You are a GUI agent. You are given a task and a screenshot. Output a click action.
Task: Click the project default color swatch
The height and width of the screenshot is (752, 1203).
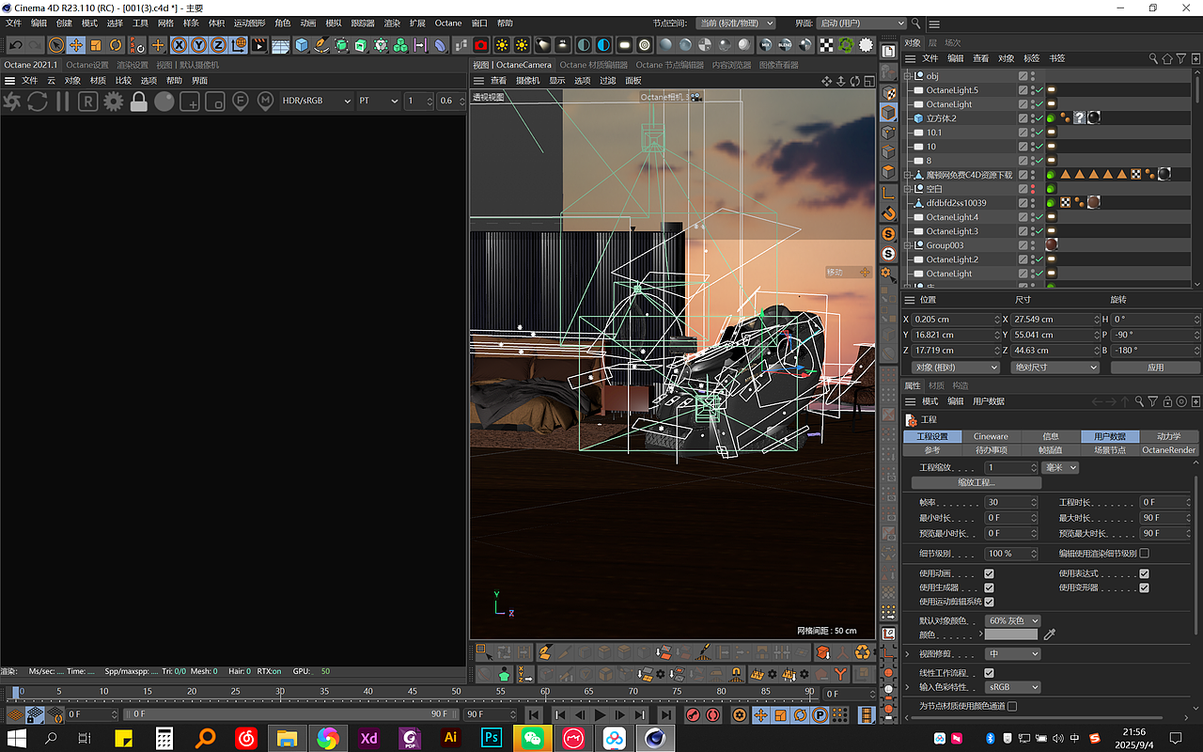[1011, 634]
